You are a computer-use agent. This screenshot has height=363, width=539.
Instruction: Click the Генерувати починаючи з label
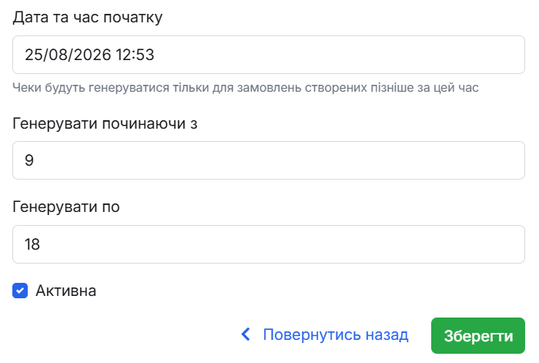pos(105,123)
